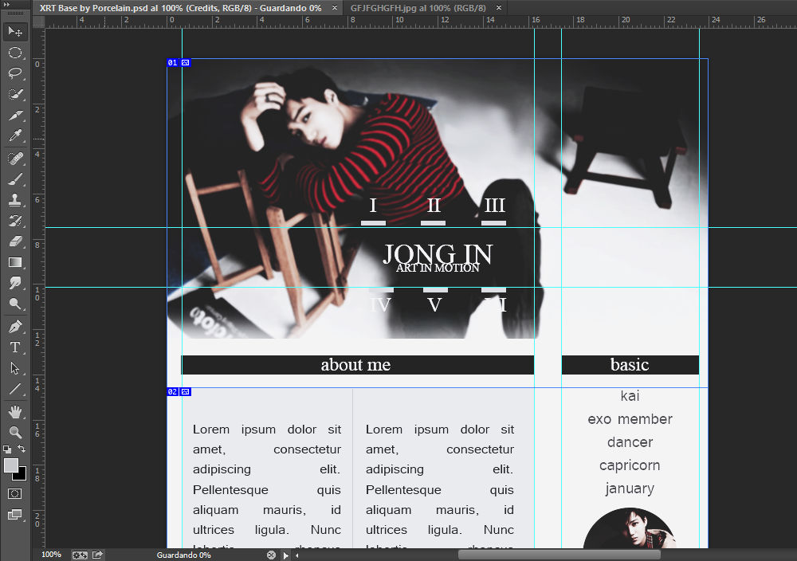Reset to default foreground and background colors
797x561 pixels.
[7, 450]
